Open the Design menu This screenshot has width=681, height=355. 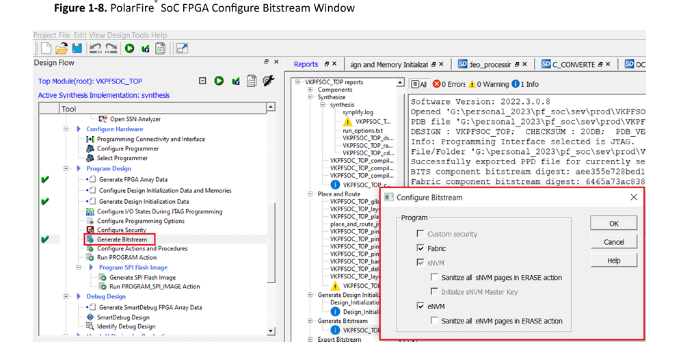point(118,35)
